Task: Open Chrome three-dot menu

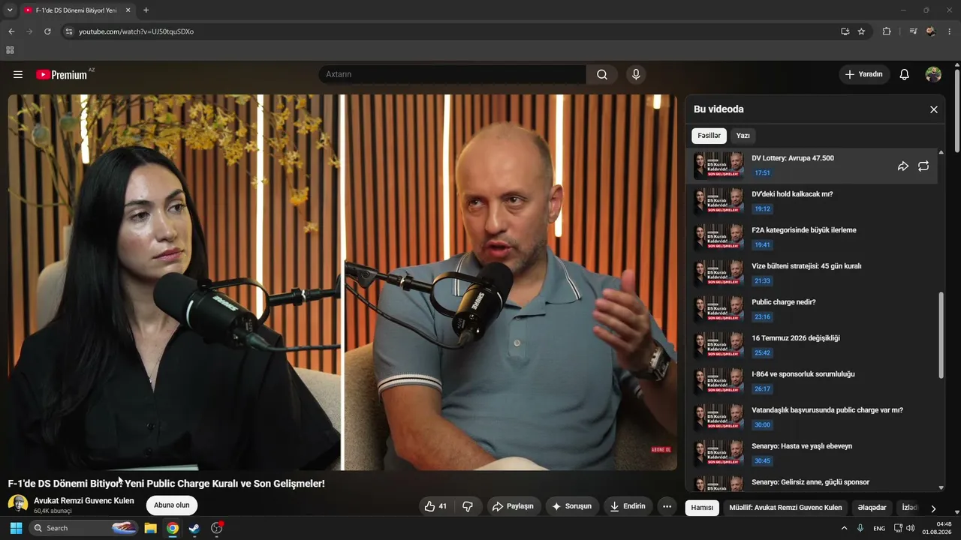Action: (950, 31)
